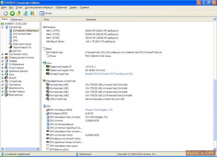Expand the Системная плата tree node
217x157 pixels.
(x=2, y=54)
